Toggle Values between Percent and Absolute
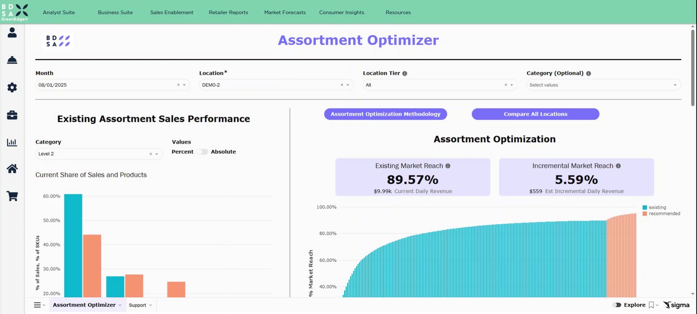Viewport: 697px width, 314px height. pyautogui.click(x=202, y=152)
